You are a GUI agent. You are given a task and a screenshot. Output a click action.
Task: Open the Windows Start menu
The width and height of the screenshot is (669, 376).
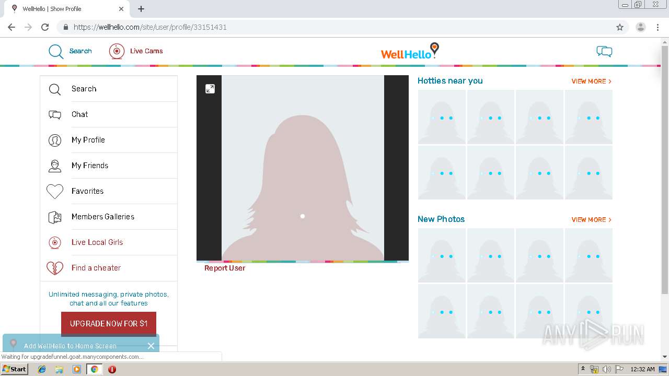click(x=14, y=369)
